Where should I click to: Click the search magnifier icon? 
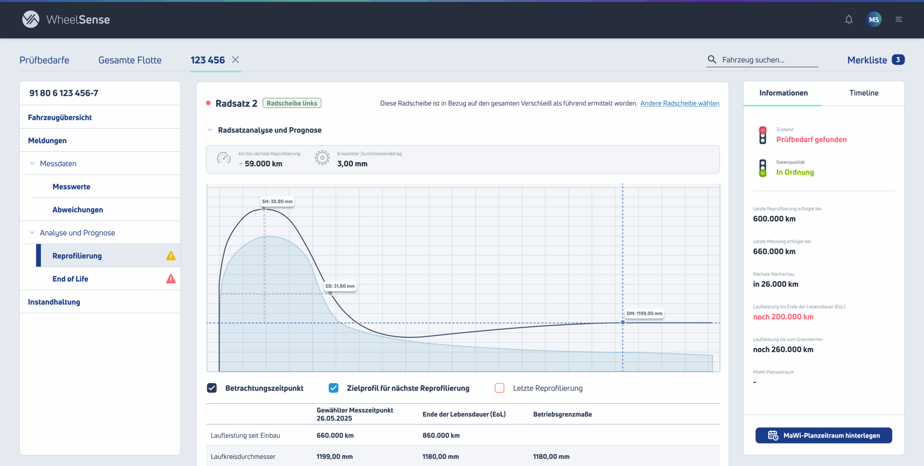pos(712,59)
